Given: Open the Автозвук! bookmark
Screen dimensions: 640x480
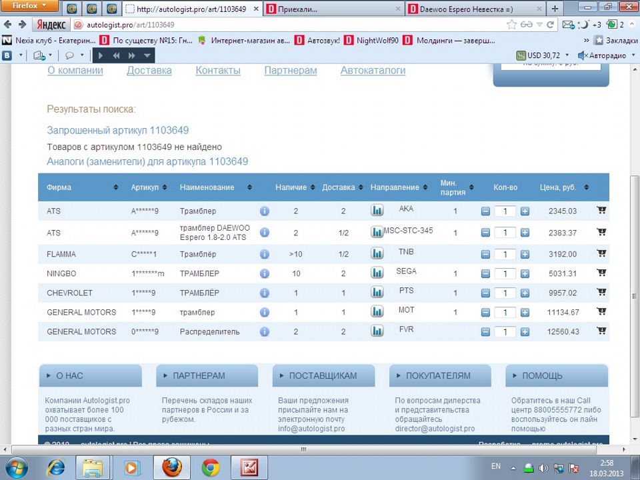Looking at the screenshot, I should (x=317, y=41).
